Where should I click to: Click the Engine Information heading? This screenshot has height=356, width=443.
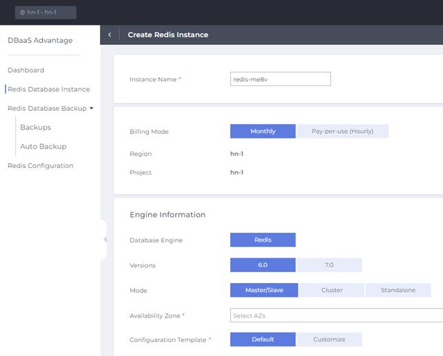coord(167,215)
